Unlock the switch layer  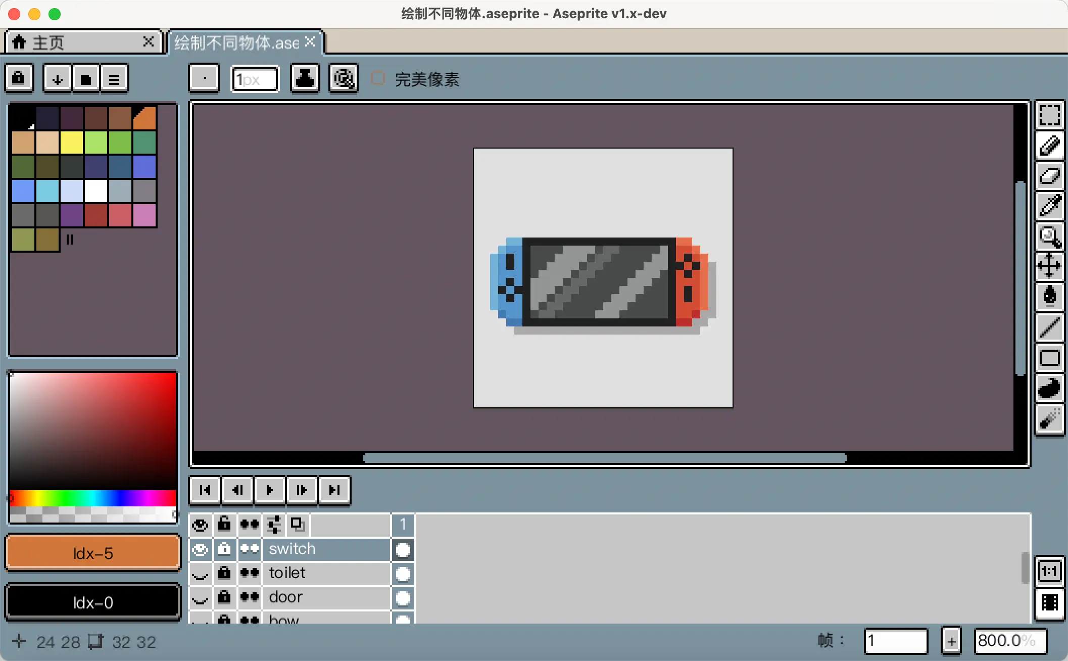224,549
